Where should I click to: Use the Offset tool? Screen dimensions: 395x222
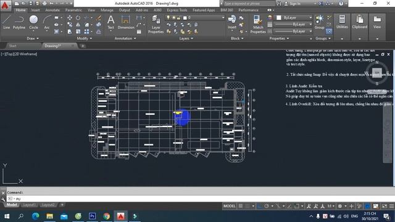(x=99, y=31)
